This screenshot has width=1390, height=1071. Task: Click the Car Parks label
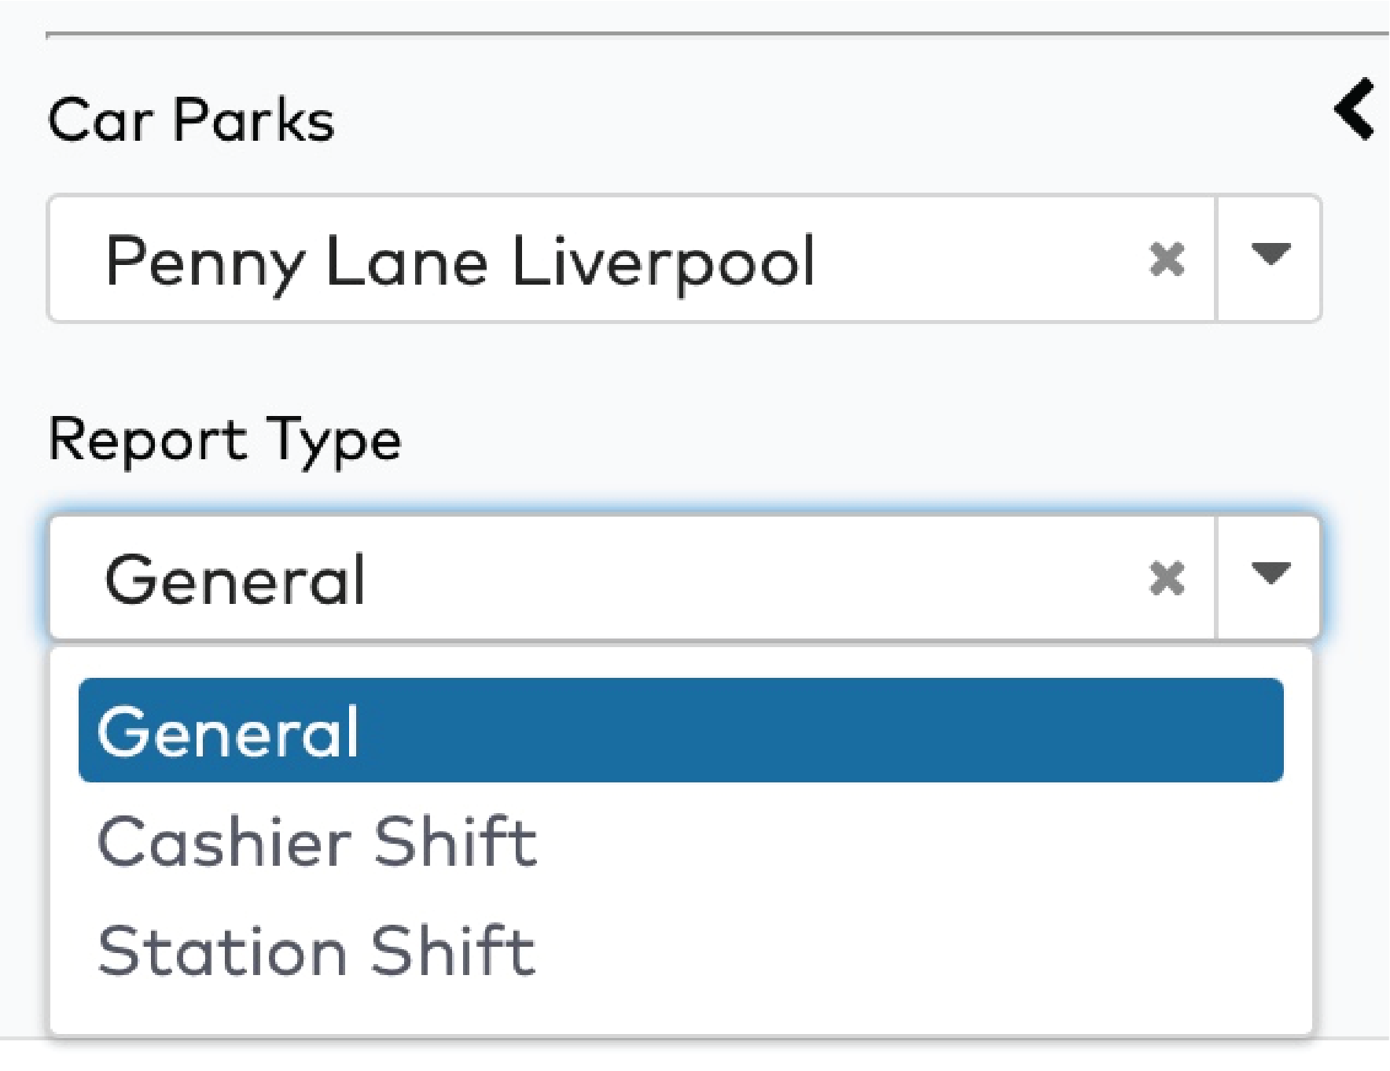click(x=191, y=118)
